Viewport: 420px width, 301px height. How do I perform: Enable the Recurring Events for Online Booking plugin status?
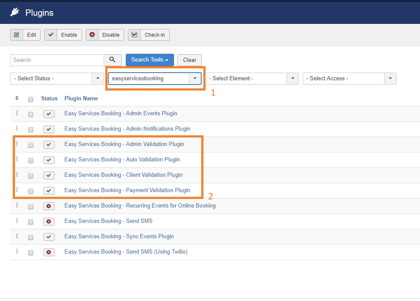[49, 206]
